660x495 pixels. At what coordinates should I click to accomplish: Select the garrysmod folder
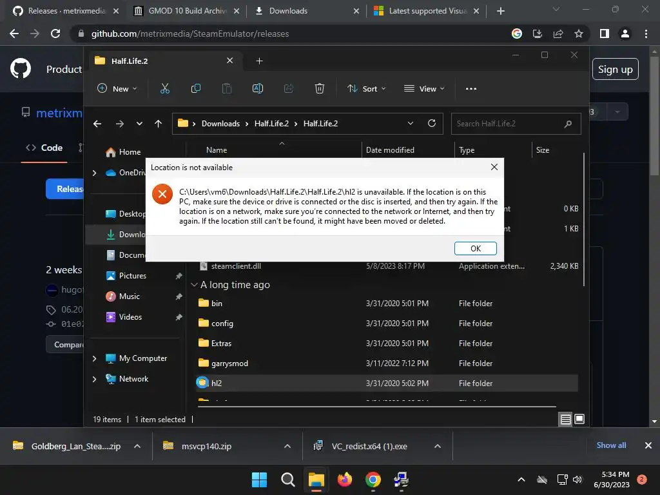(x=387, y=364)
